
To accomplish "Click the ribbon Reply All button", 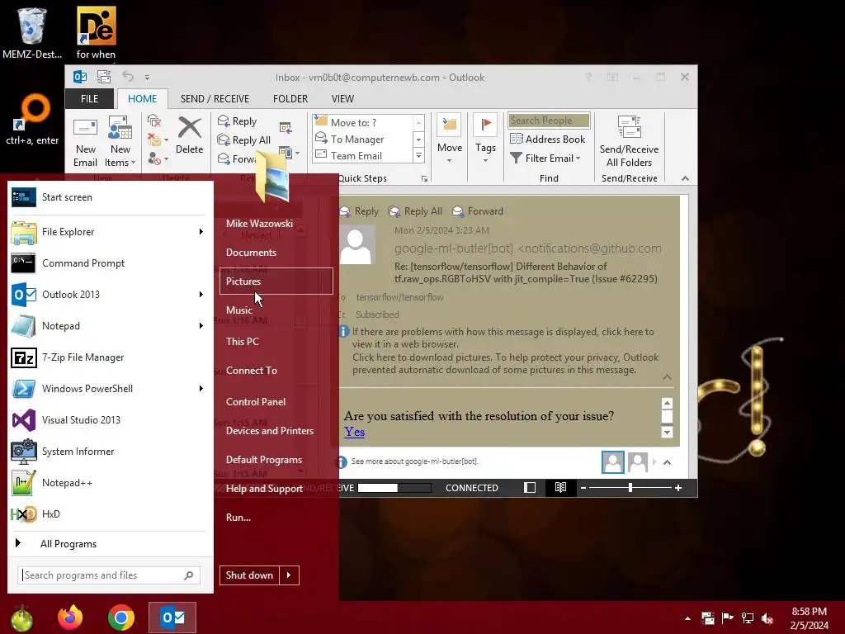I will tap(243, 140).
